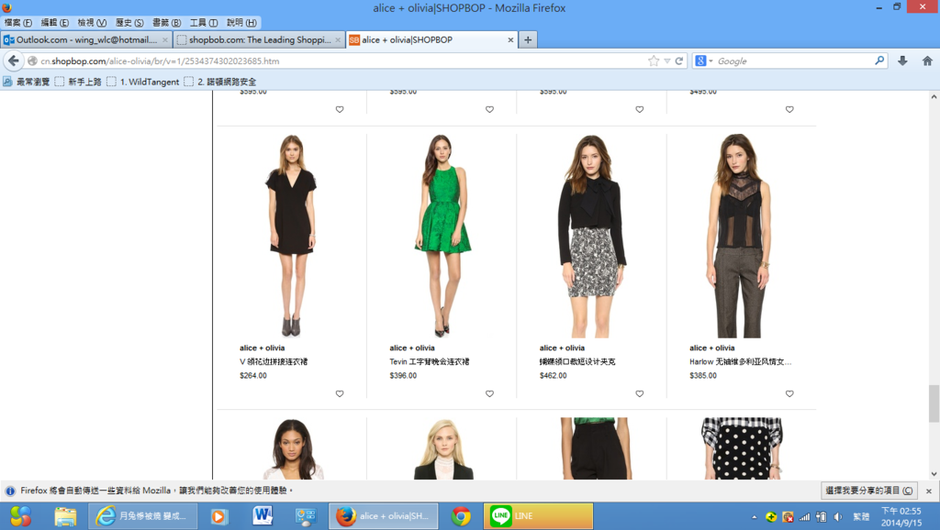Open the 工具 (T) menu
This screenshot has height=530, width=940.
pyautogui.click(x=204, y=23)
